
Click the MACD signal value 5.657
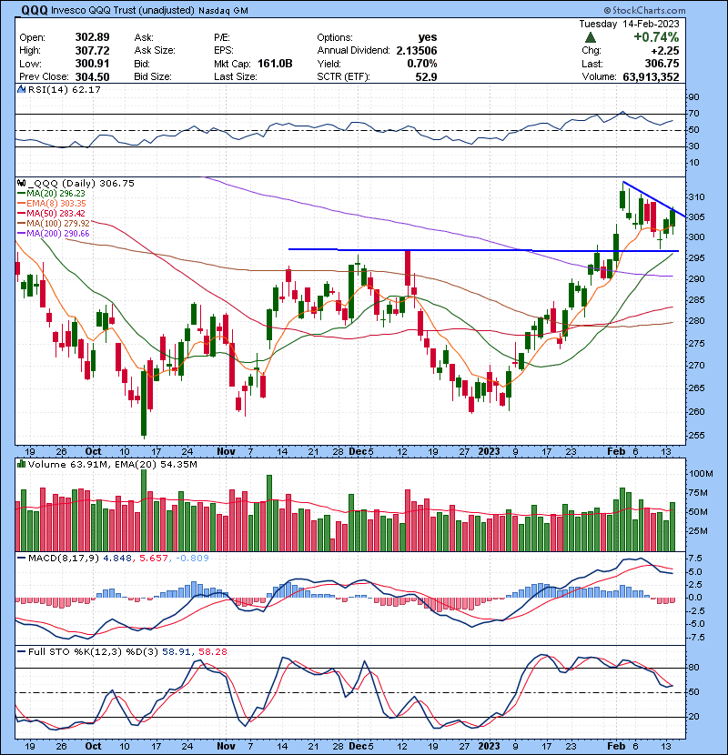click(x=154, y=559)
